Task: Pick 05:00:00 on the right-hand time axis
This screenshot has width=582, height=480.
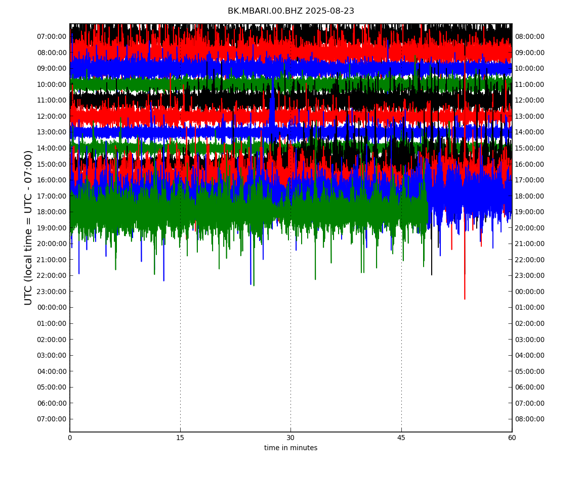Action: click(530, 371)
